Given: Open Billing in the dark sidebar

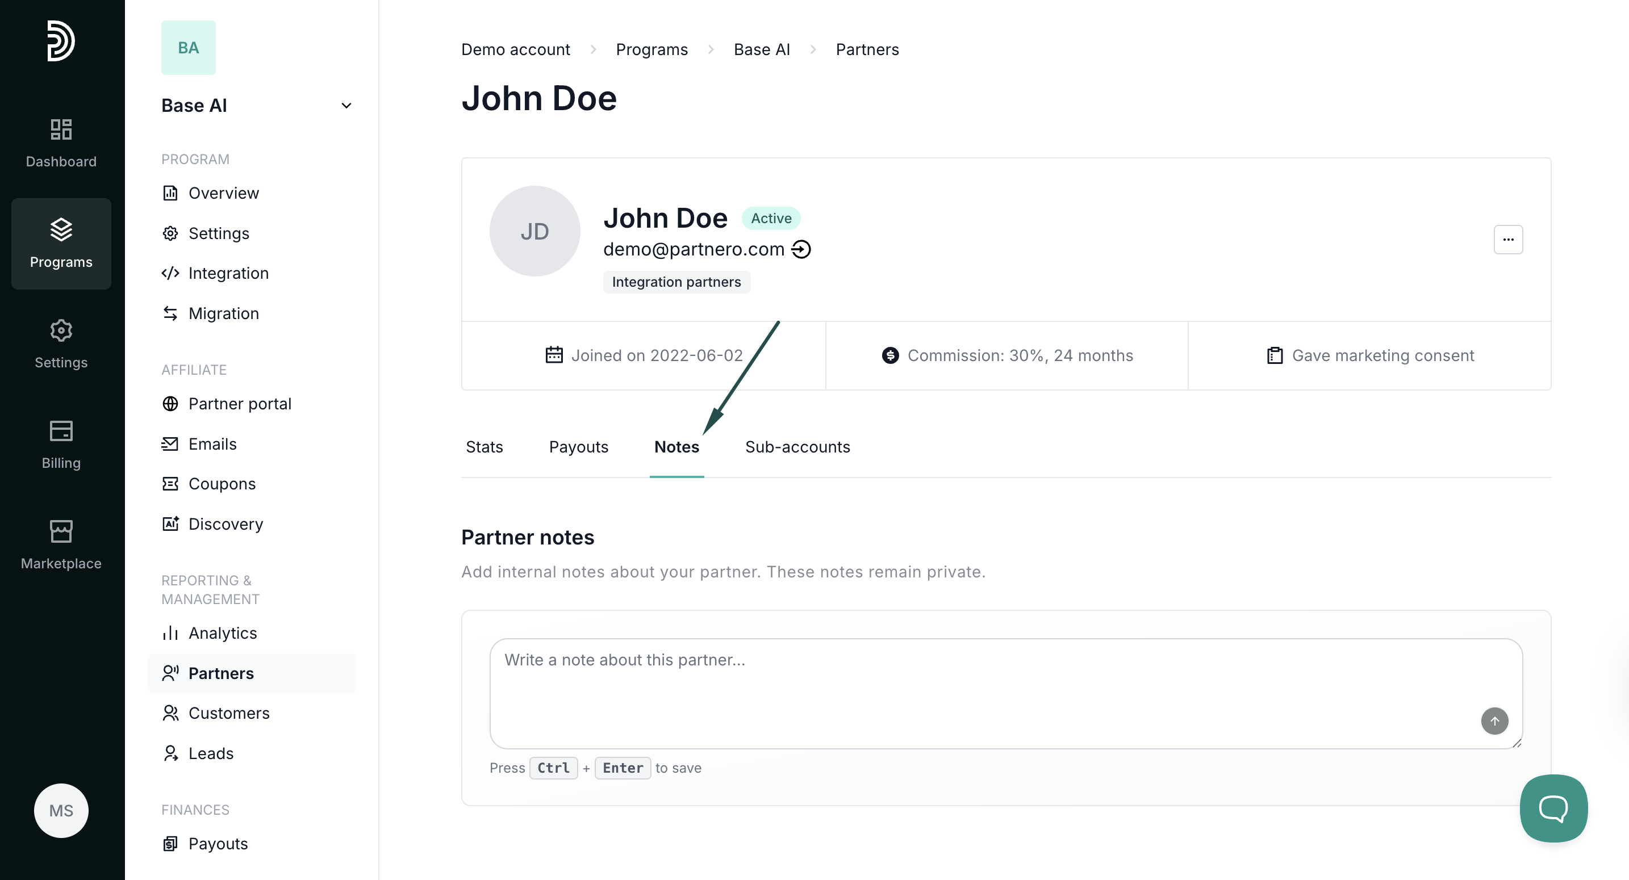Looking at the screenshot, I should [x=61, y=445].
